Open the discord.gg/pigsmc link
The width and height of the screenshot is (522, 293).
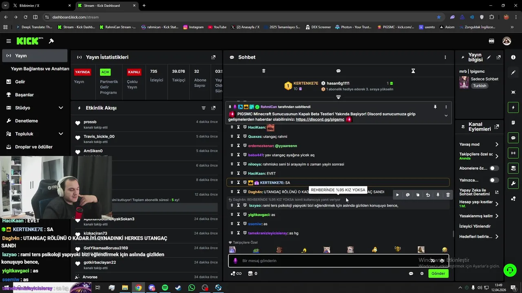point(320,120)
